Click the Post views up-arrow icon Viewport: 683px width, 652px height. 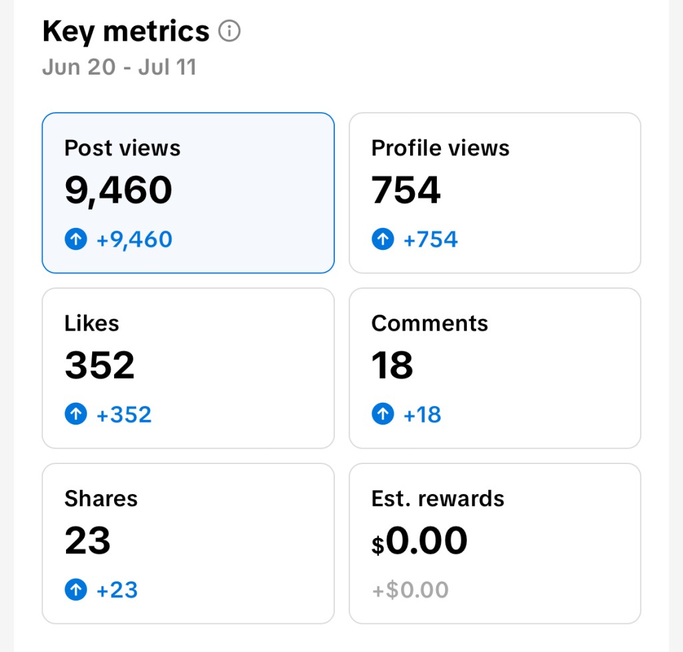[x=76, y=239]
